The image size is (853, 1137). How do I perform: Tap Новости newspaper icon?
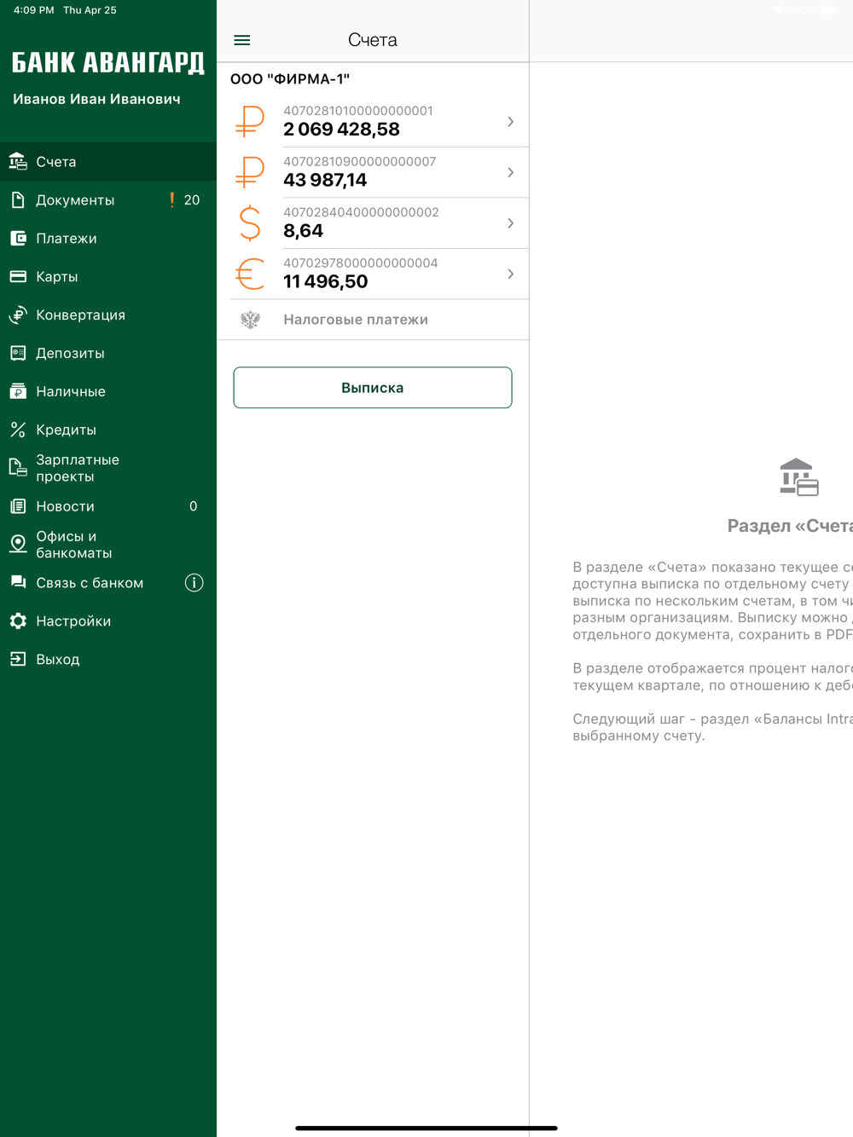coord(18,506)
